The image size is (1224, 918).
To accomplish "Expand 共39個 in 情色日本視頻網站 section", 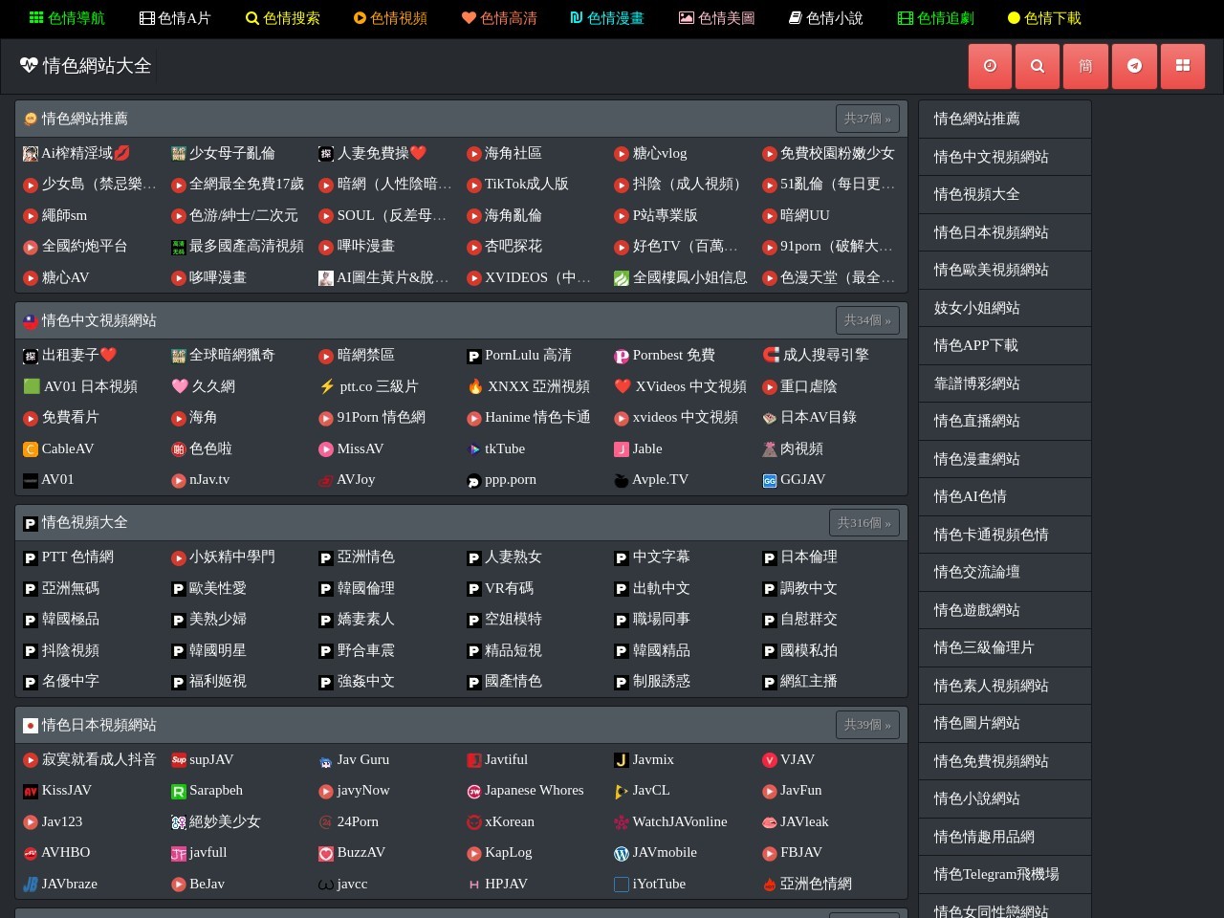I will [866, 725].
